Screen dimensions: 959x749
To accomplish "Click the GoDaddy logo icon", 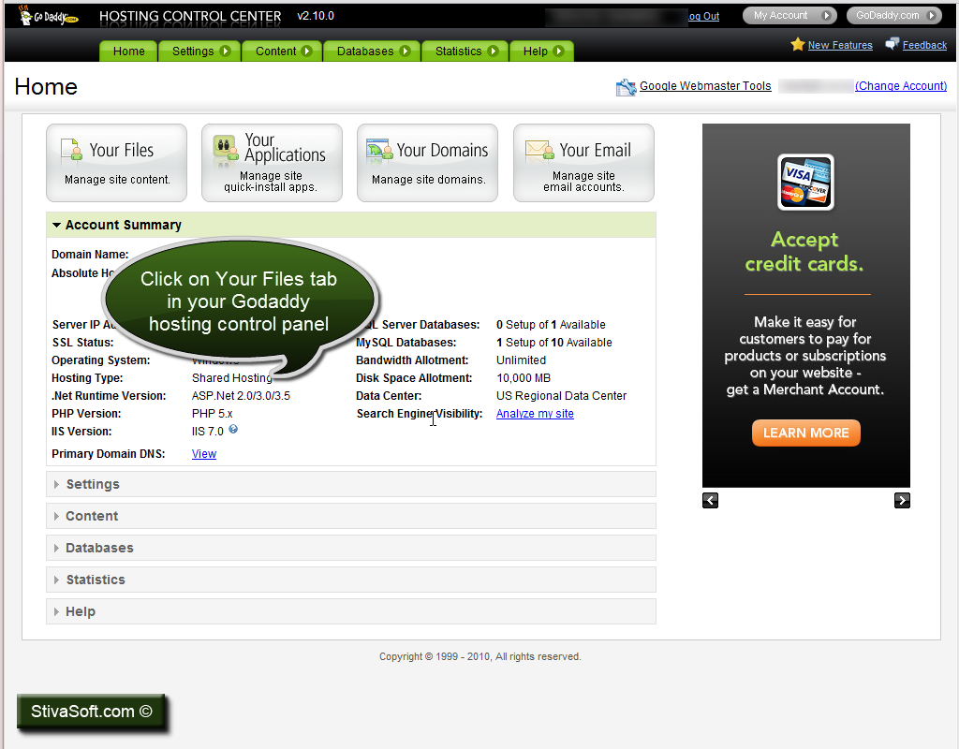I will [49, 16].
